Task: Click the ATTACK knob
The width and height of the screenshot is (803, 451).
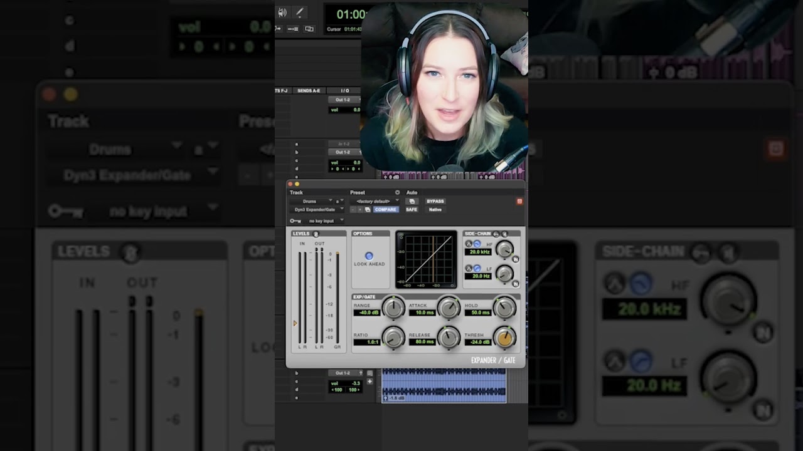Action: click(449, 308)
